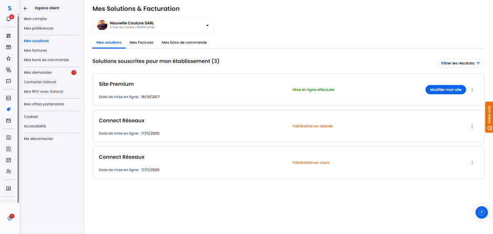Switch to the Mes Factures tab
This screenshot has height=234, width=493.
pyautogui.click(x=141, y=42)
